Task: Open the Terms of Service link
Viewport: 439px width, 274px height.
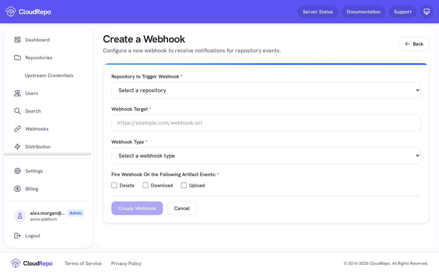Action: click(83, 264)
